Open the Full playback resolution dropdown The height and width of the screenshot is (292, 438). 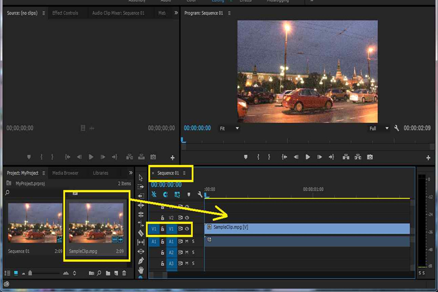pos(378,128)
